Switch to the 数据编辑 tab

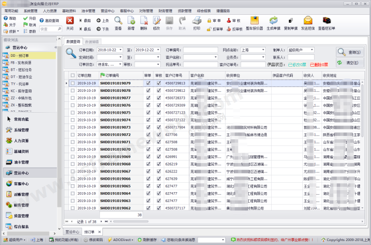[92, 41]
